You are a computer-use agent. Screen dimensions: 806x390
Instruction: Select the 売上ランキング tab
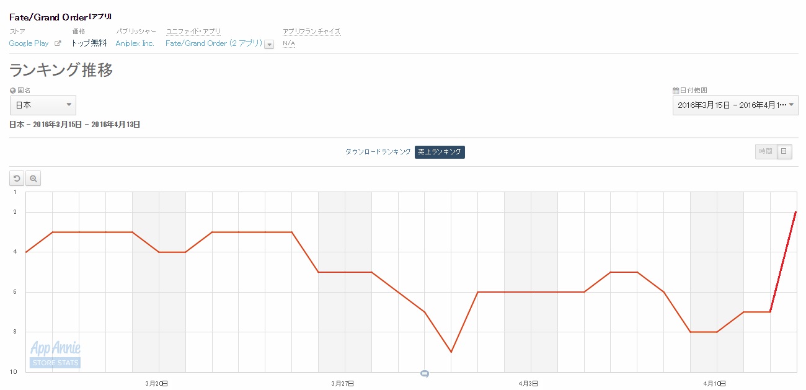click(440, 152)
